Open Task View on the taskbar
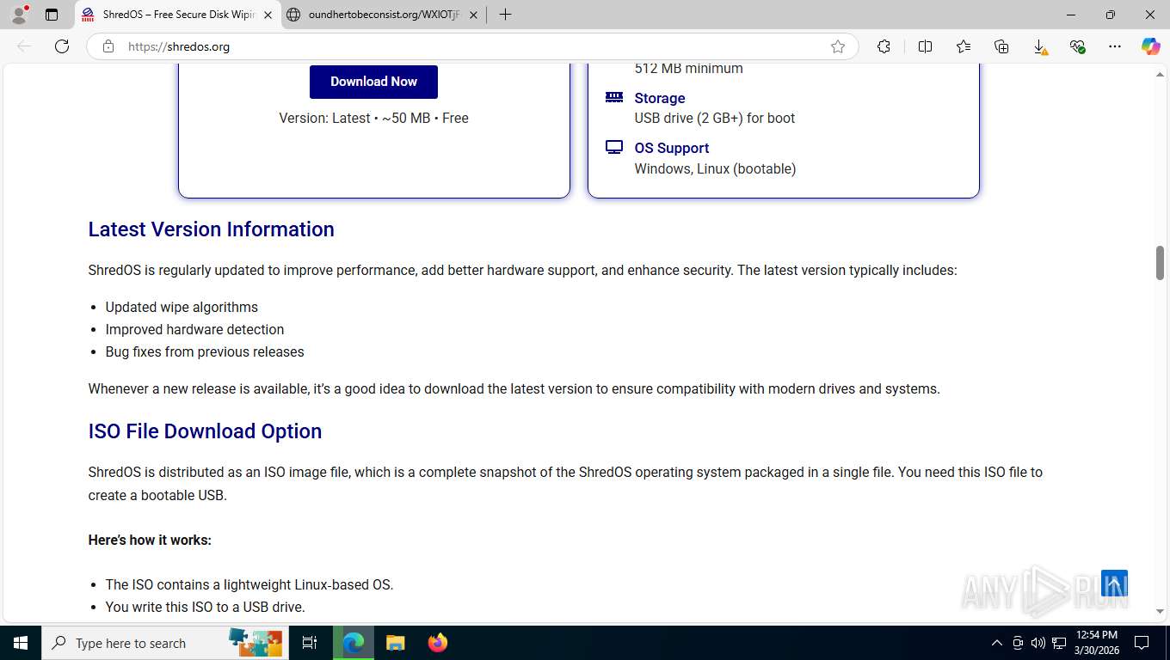This screenshot has width=1170, height=660. point(310,643)
